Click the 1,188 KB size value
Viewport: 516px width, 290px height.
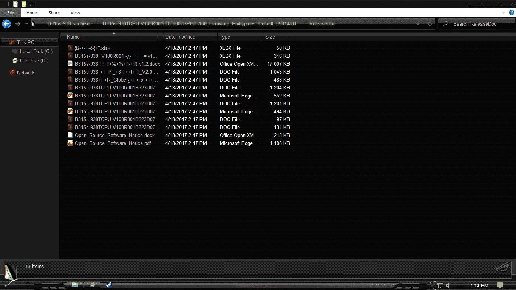[x=280, y=143]
